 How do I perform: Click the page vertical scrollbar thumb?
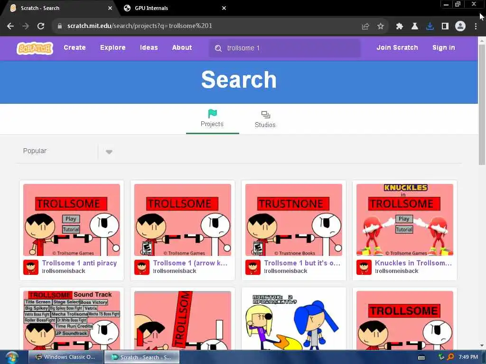[482, 105]
